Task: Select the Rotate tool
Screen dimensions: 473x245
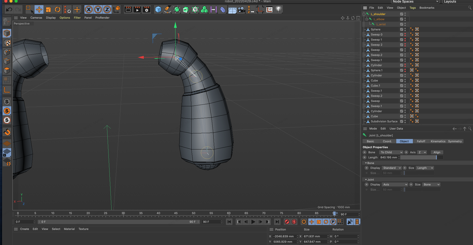Action: (x=58, y=10)
